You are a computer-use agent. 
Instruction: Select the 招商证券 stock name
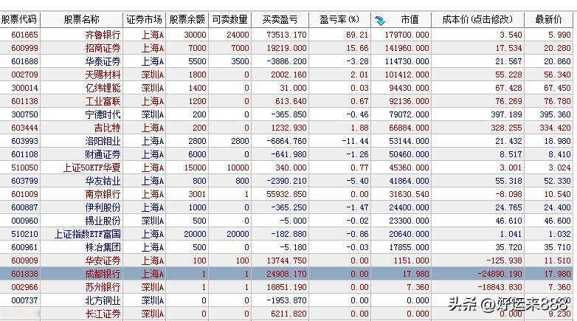pyautogui.click(x=103, y=48)
